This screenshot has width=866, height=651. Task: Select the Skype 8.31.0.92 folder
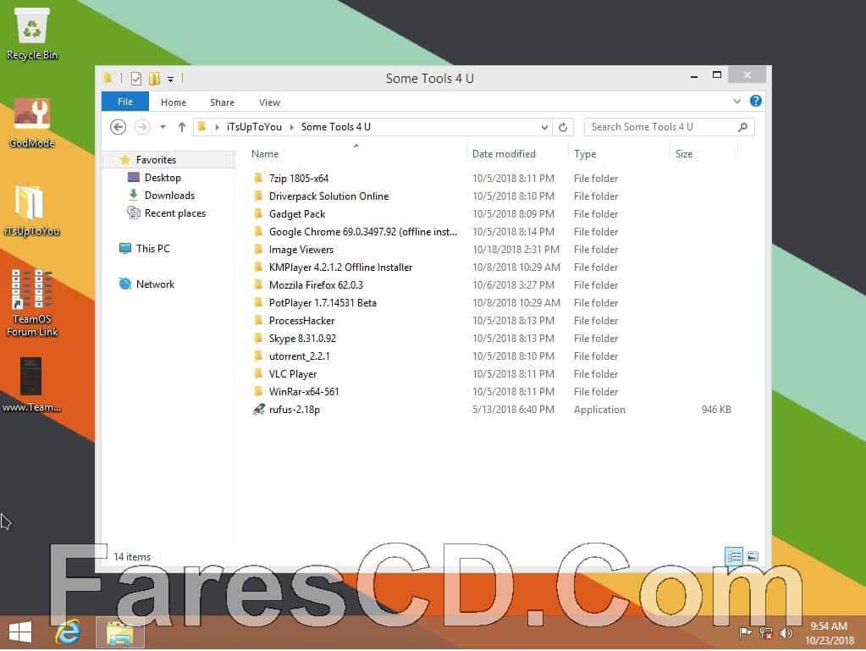[302, 339]
